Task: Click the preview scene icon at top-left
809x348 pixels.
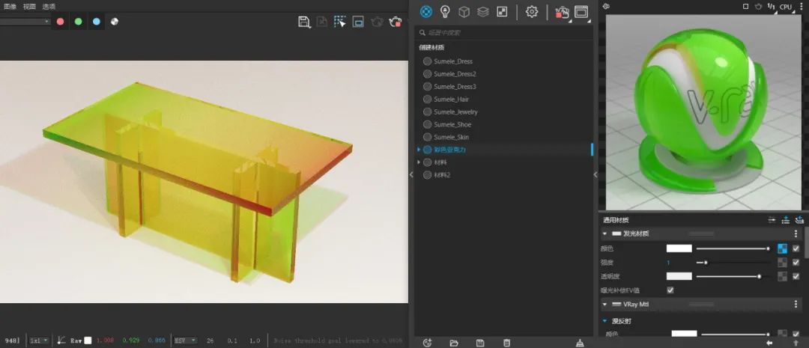Action: click(606, 6)
